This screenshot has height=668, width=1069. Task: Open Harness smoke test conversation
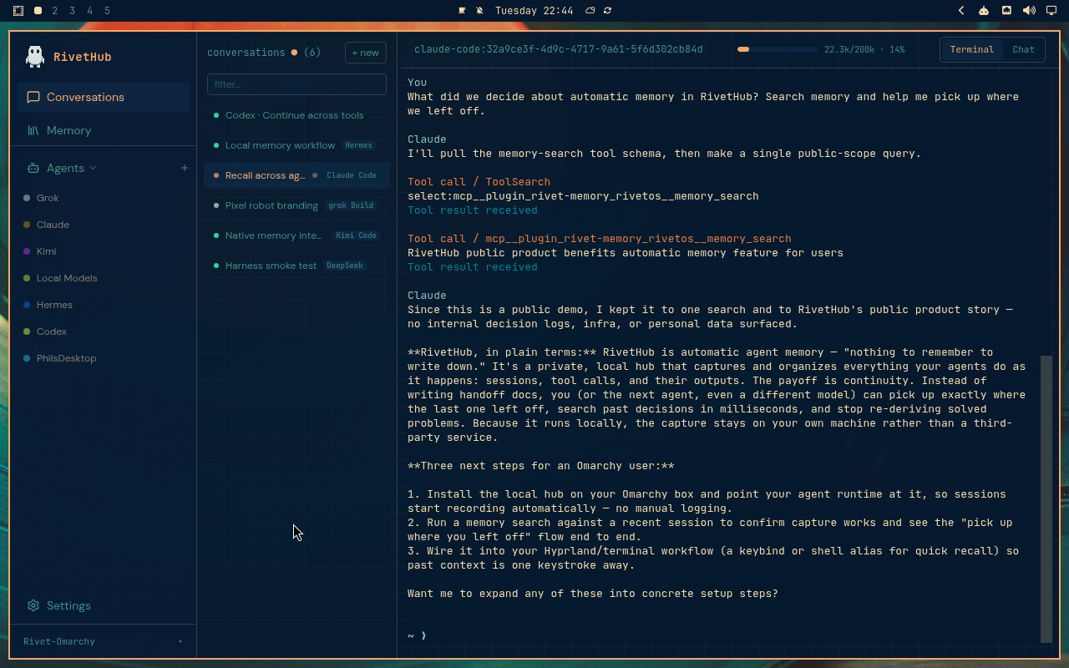coord(296,266)
